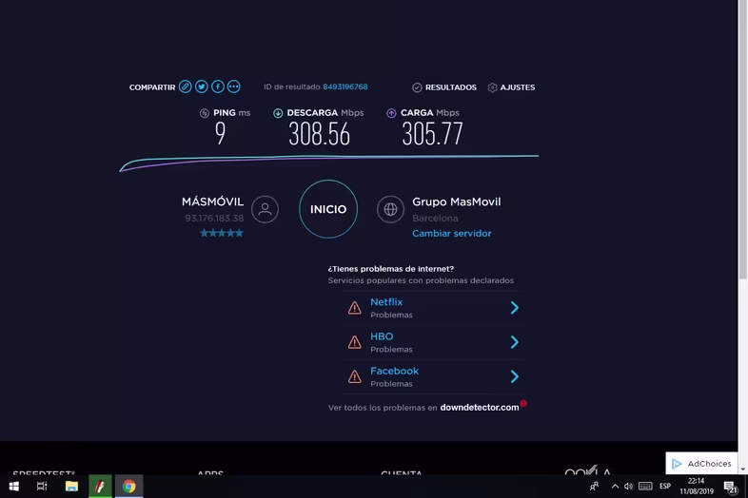The height and width of the screenshot is (498, 748).
Task: Open clock showing 22:14
Action: (697, 486)
